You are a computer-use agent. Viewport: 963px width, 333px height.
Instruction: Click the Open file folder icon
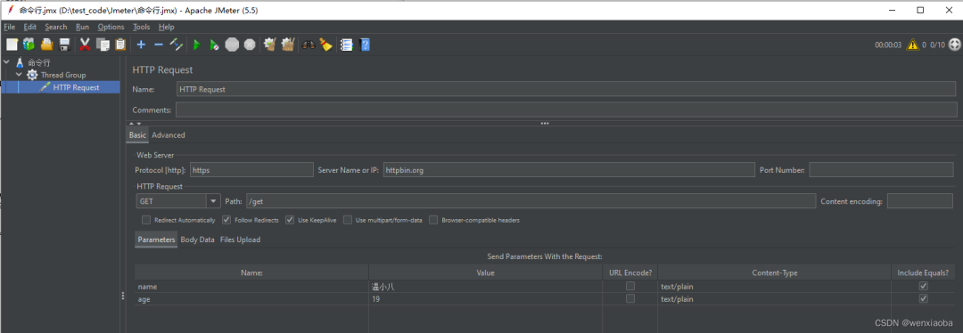click(x=46, y=45)
